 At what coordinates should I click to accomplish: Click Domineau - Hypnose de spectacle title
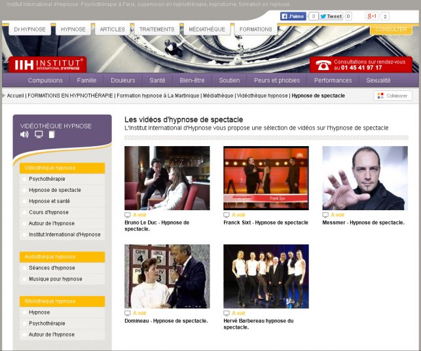[166, 321]
